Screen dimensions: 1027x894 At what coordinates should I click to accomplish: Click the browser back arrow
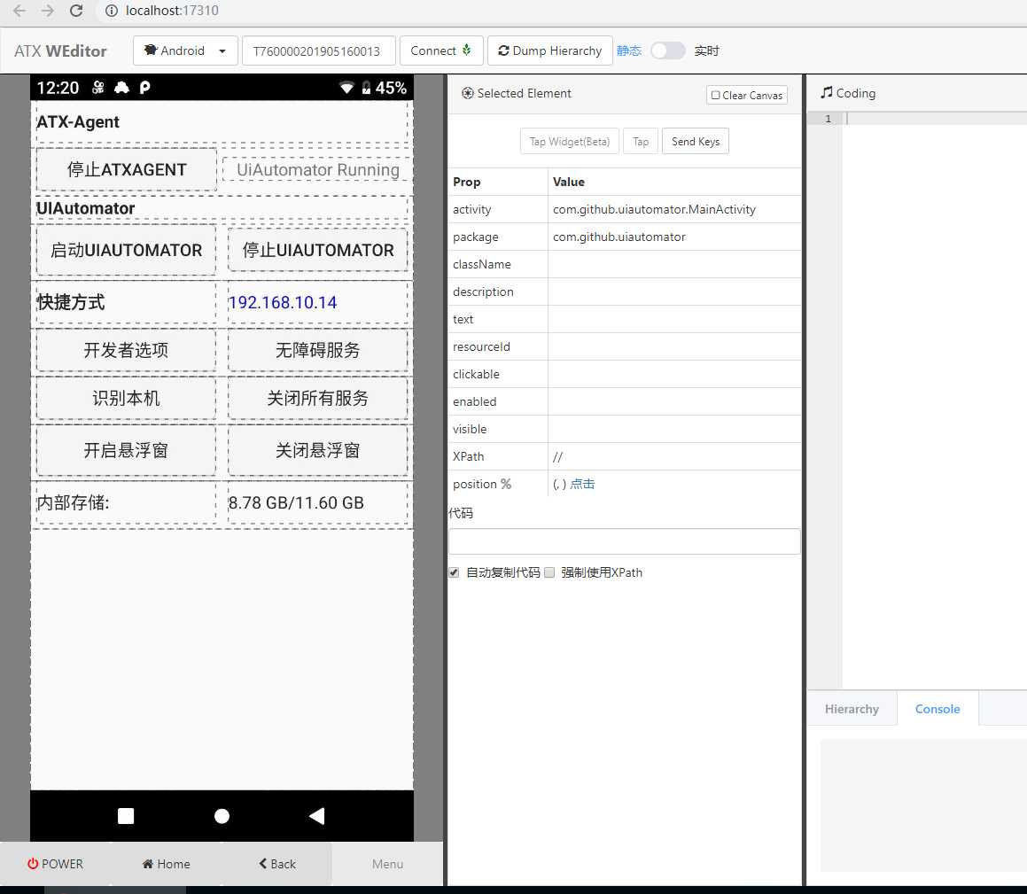19,11
